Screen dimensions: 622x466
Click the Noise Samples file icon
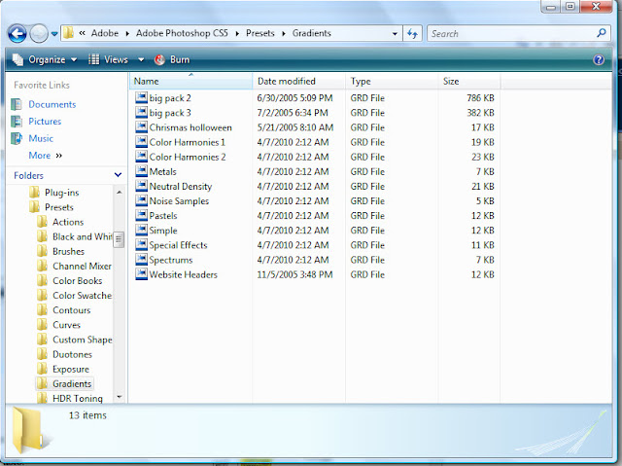click(x=141, y=200)
